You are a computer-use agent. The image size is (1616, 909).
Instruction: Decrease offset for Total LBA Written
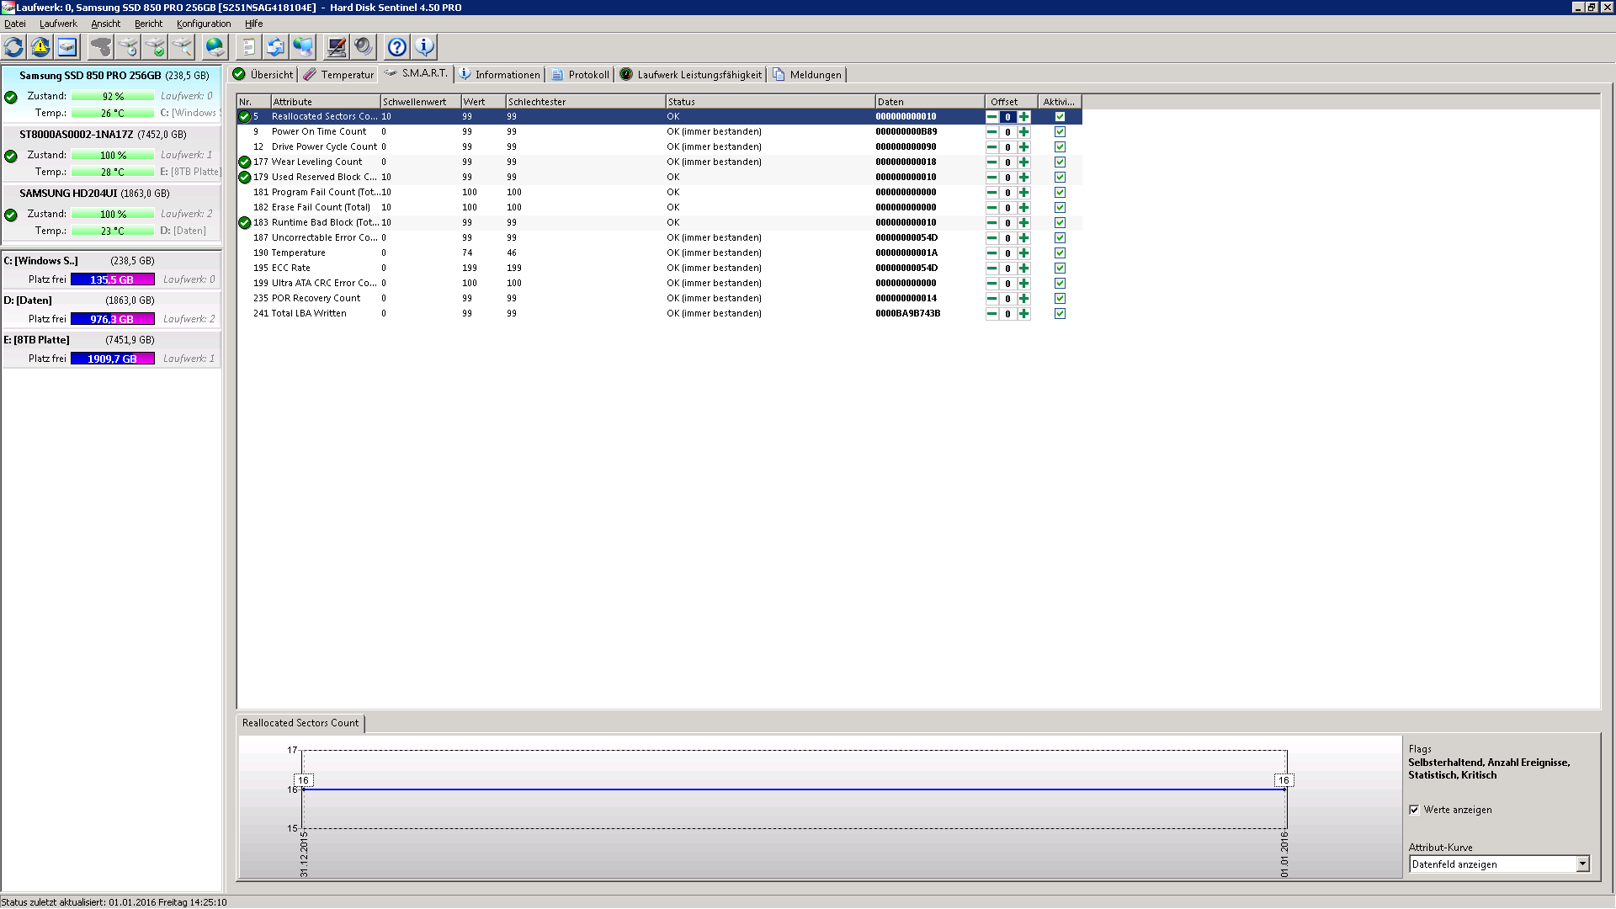991,314
